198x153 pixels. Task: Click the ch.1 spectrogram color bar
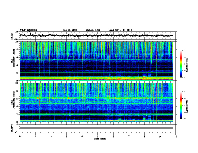coord(181,64)
